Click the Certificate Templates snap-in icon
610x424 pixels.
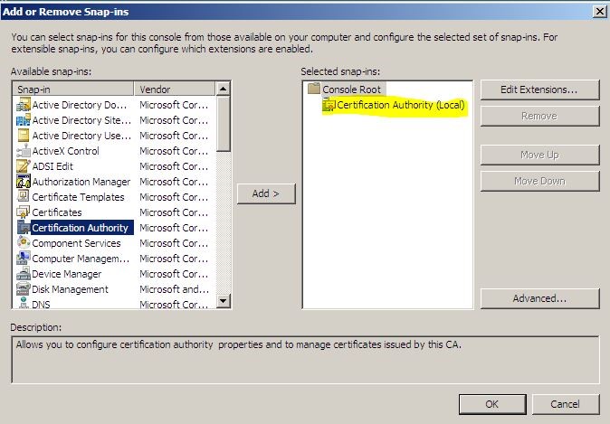click(x=24, y=197)
